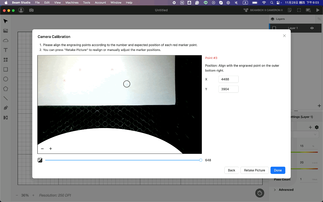
Task: Click the Beam Studio app menu
Action: [21, 3]
